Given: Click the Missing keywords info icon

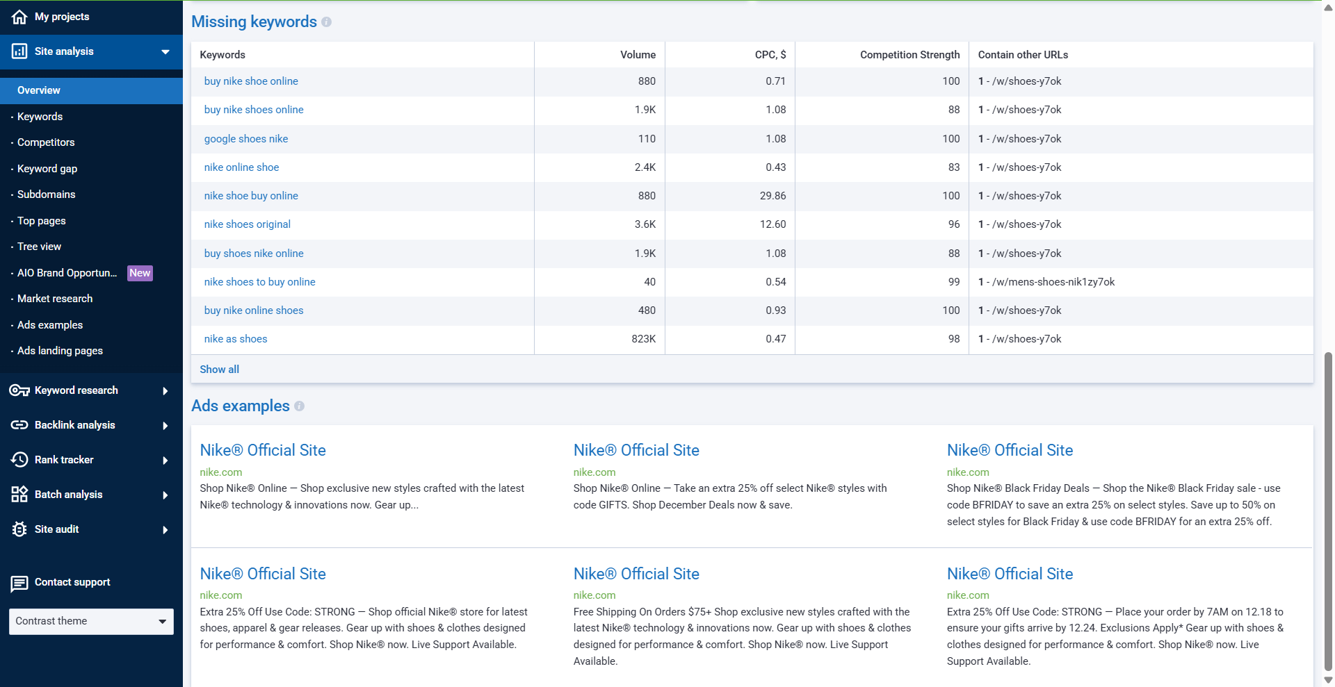Looking at the screenshot, I should click(x=327, y=22).
